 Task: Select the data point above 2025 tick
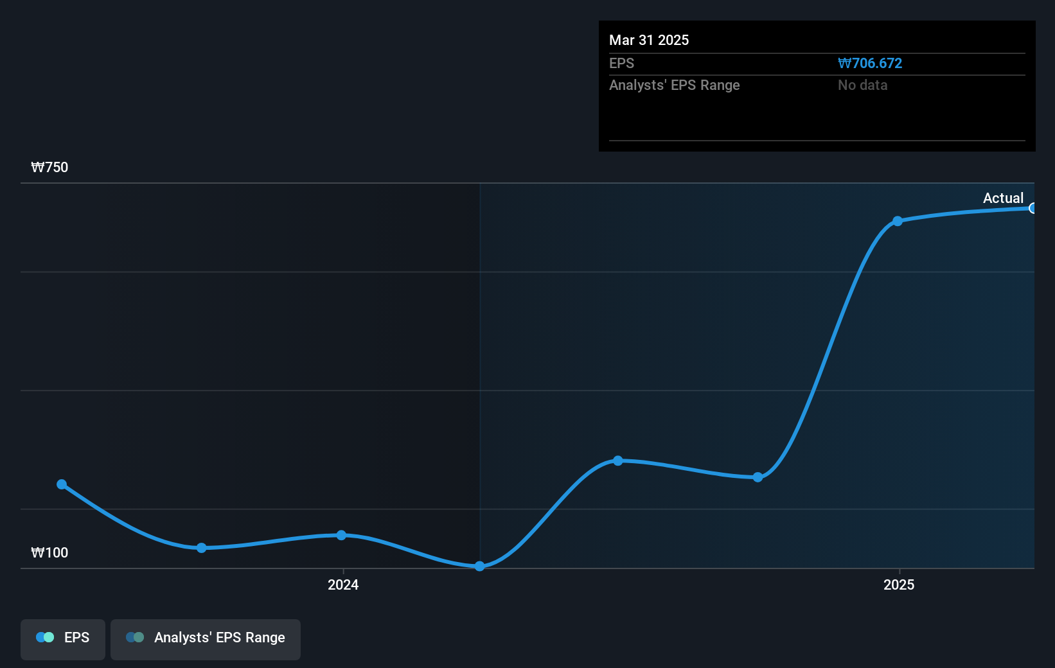tap(898, 221)
